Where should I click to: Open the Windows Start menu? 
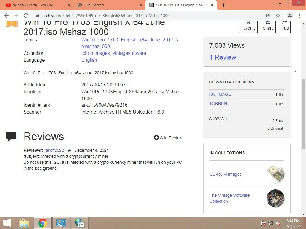(7, 223)
